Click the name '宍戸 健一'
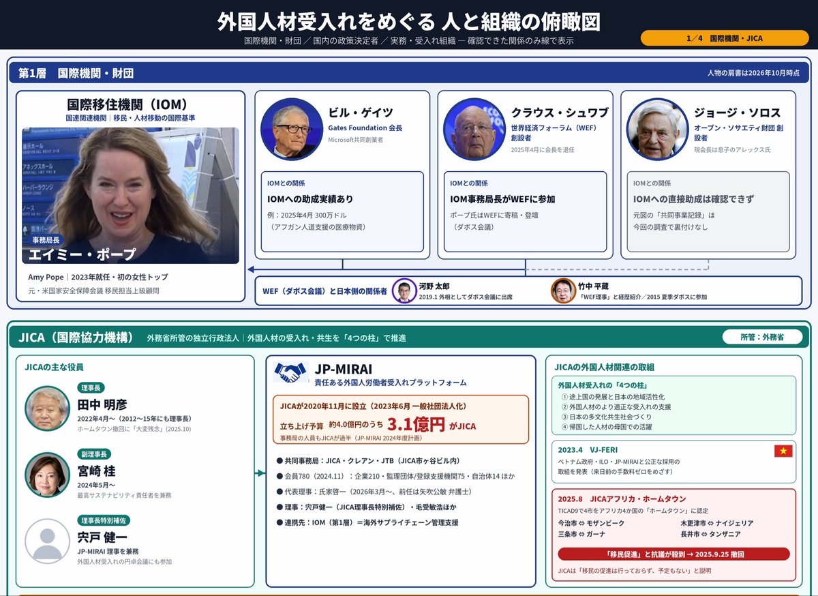This screenshot has height=596, width=818. 102,537
